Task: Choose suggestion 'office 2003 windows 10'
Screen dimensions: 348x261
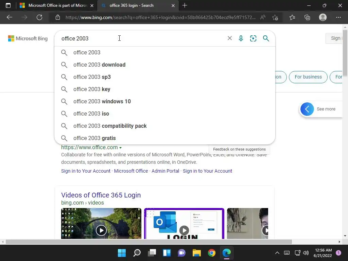Action: pyautogui.click(x=165, y=101)
